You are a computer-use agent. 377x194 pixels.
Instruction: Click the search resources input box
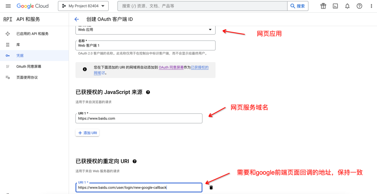[x=202, y=6]
